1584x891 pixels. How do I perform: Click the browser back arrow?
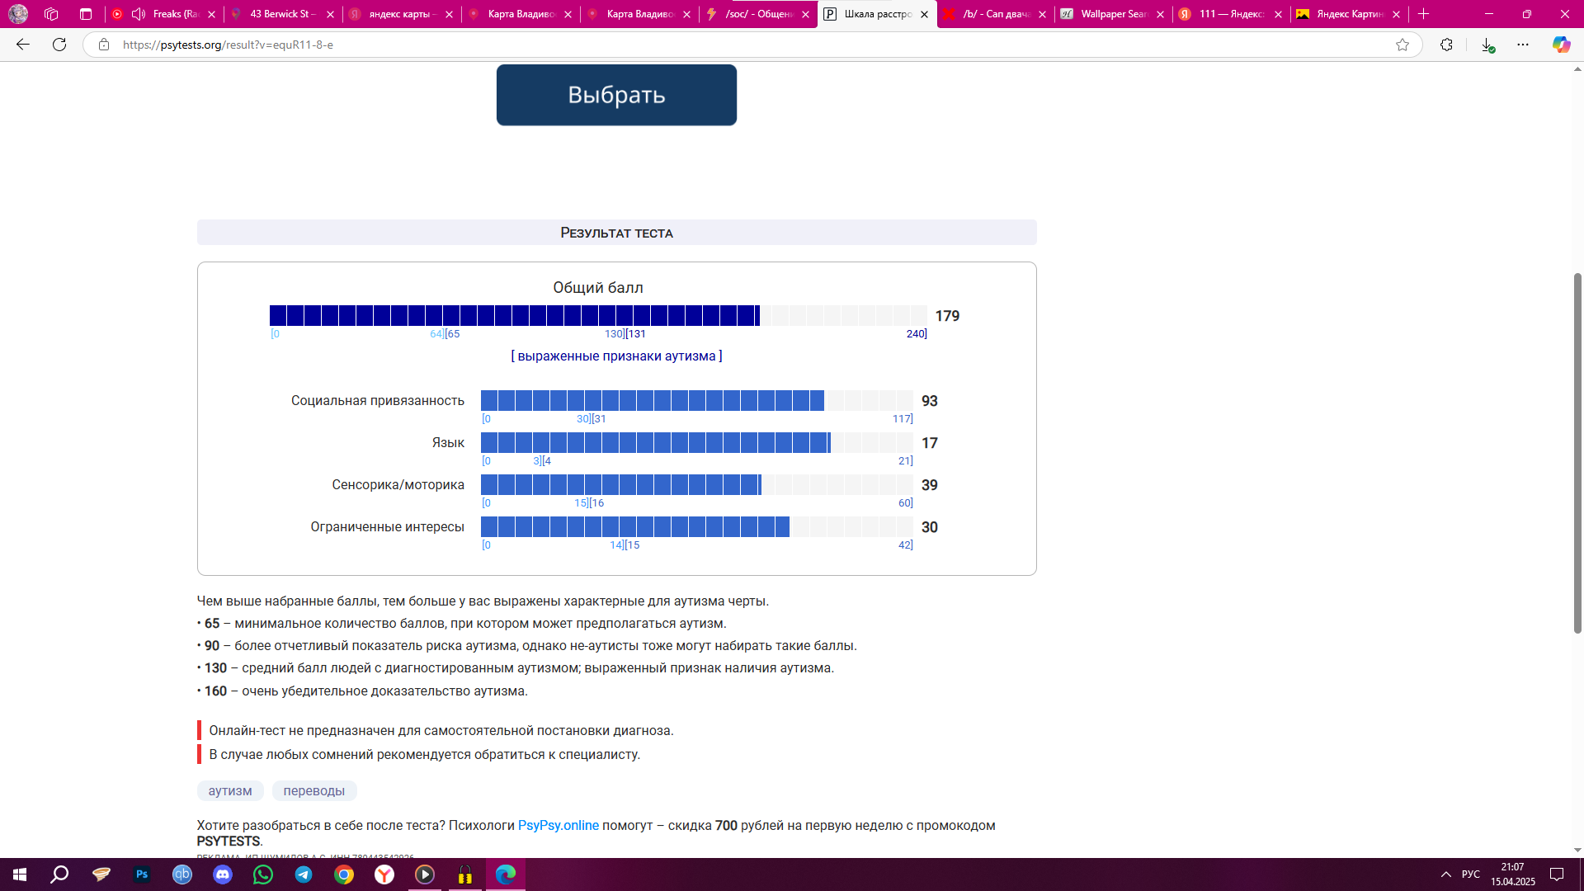[x=23, y=45]
